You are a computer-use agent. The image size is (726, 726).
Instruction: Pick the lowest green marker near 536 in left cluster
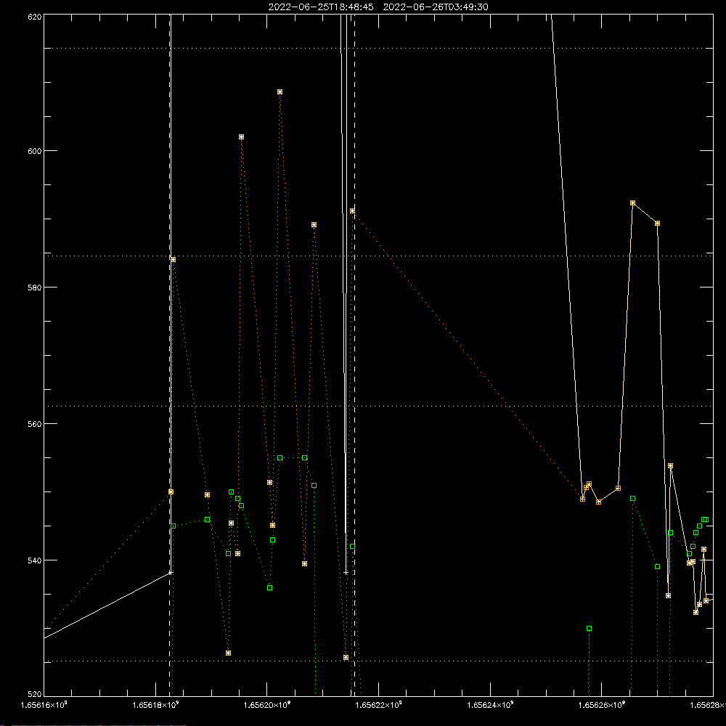270,588
